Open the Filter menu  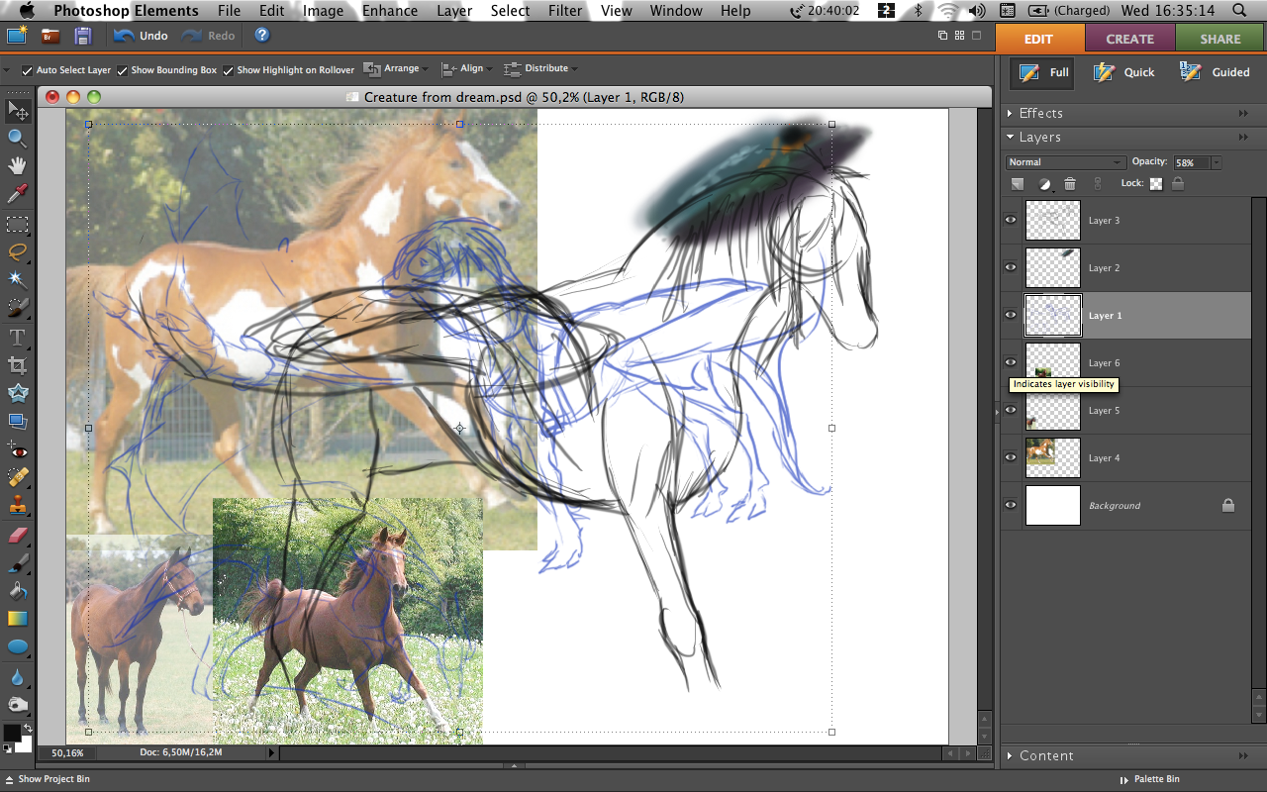click(565, 11)
